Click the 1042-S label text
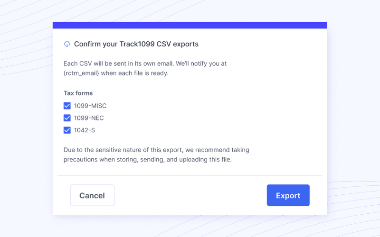This screenshot has height=237, width=380. click(x=85, y=130)
